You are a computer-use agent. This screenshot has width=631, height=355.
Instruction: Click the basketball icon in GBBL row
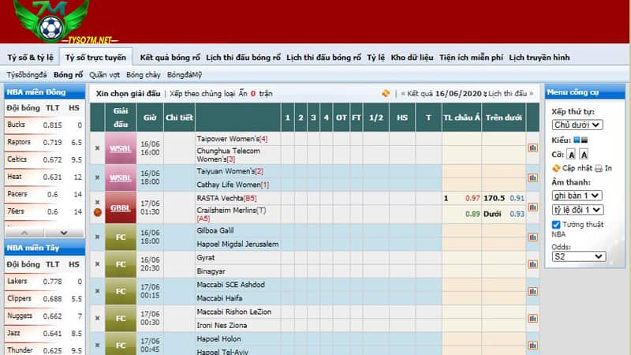[97, 212]
